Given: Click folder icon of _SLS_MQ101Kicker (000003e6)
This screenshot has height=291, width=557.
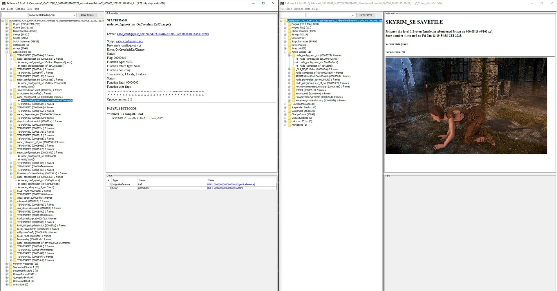Looking at the screenshot, I should (x=293, y=69).
